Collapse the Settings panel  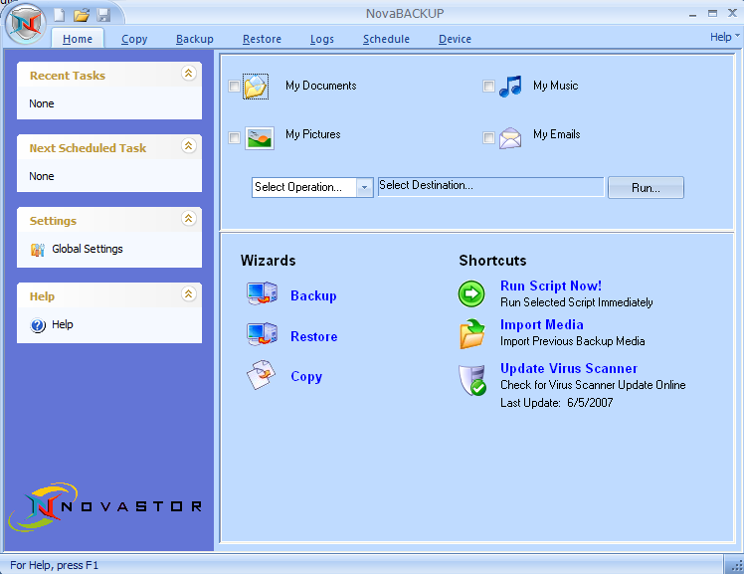(188, 218)
